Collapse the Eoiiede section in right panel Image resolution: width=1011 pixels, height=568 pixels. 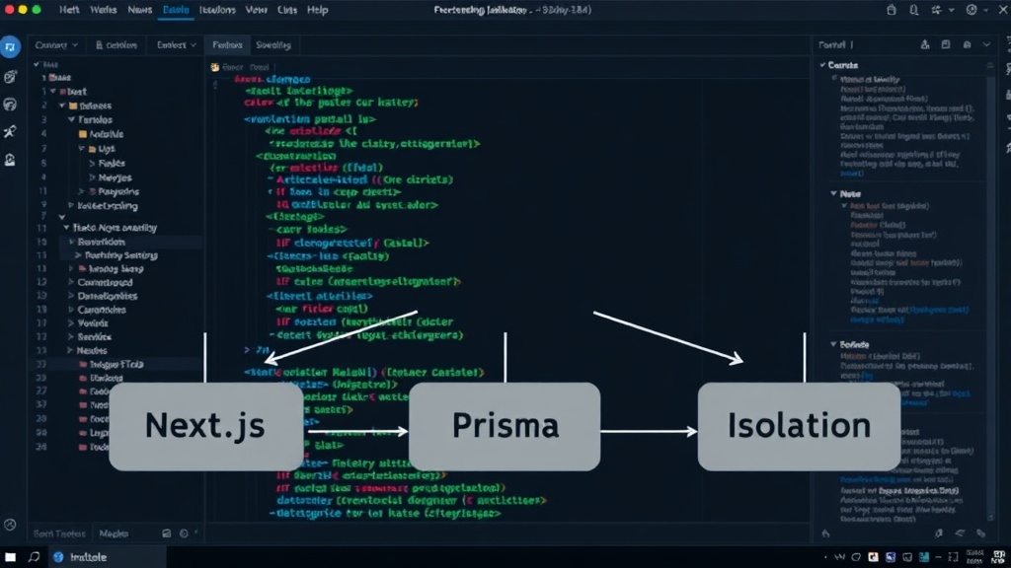tap(833, 344)
